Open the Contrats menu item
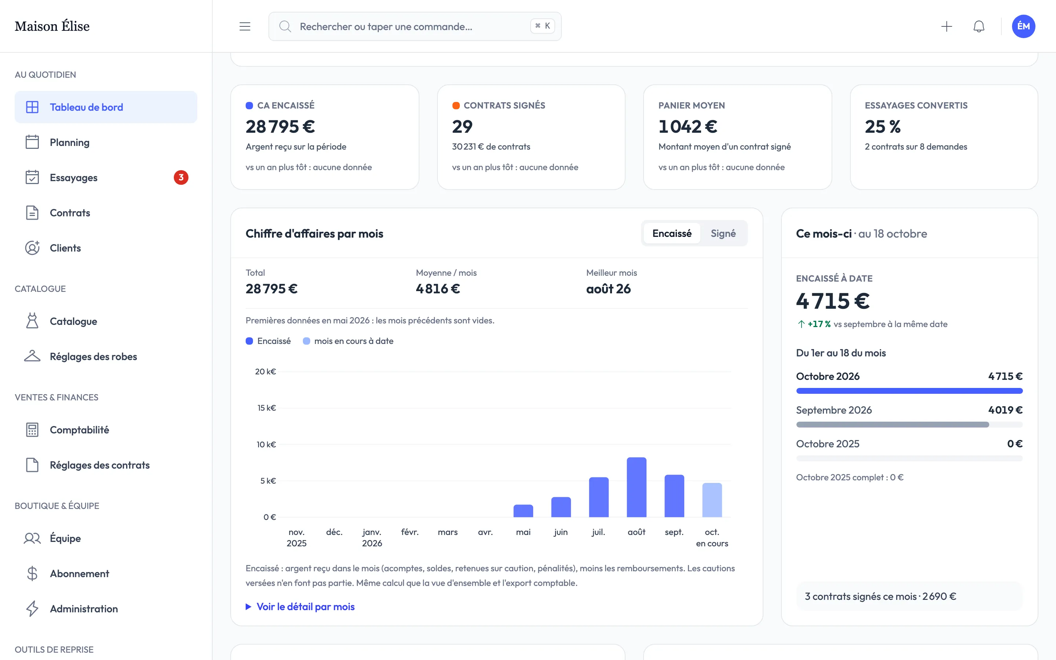This screenshot has width=1056, height=660. click(x=106, y=213)
